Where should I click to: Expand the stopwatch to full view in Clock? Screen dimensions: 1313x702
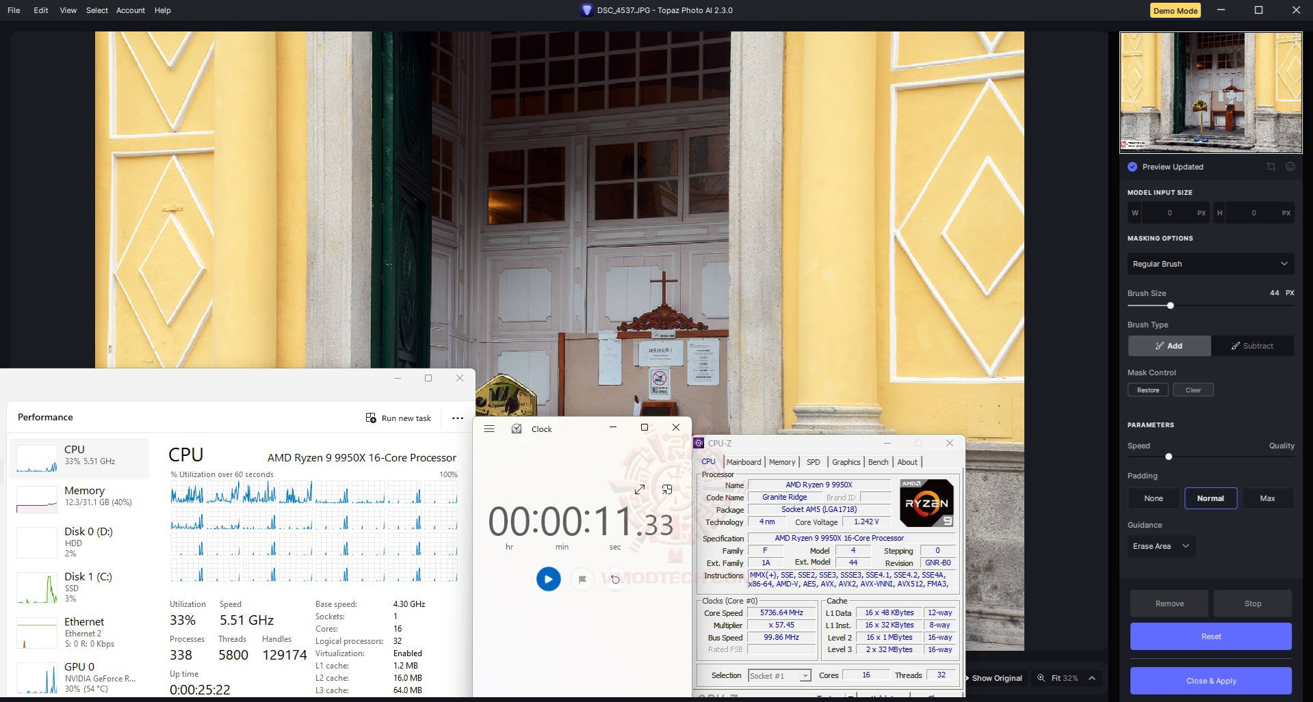[640, 489]
